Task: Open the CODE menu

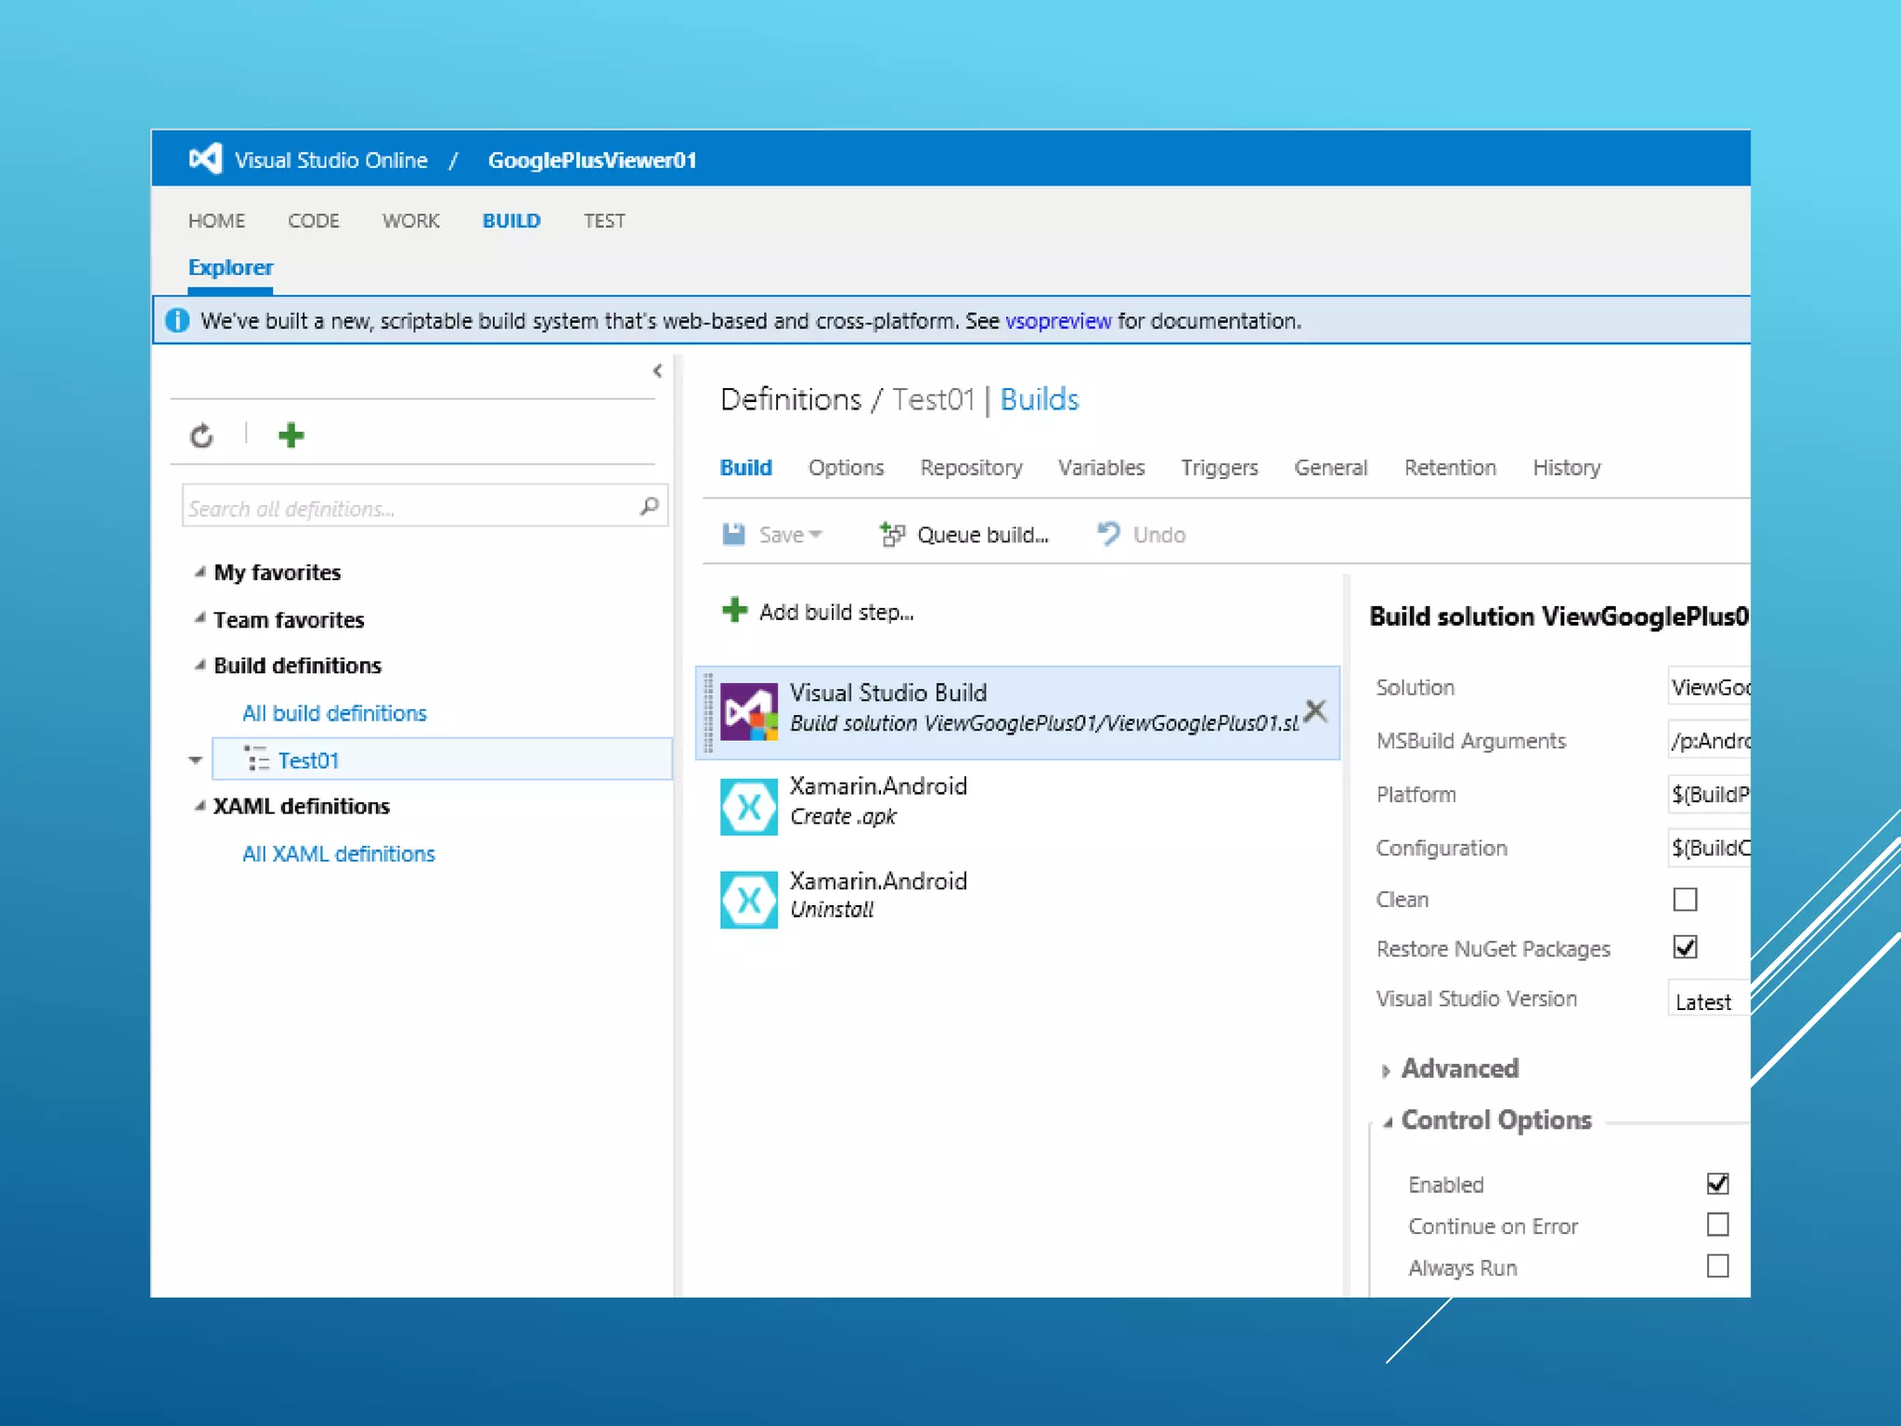Action: point(313,221)
